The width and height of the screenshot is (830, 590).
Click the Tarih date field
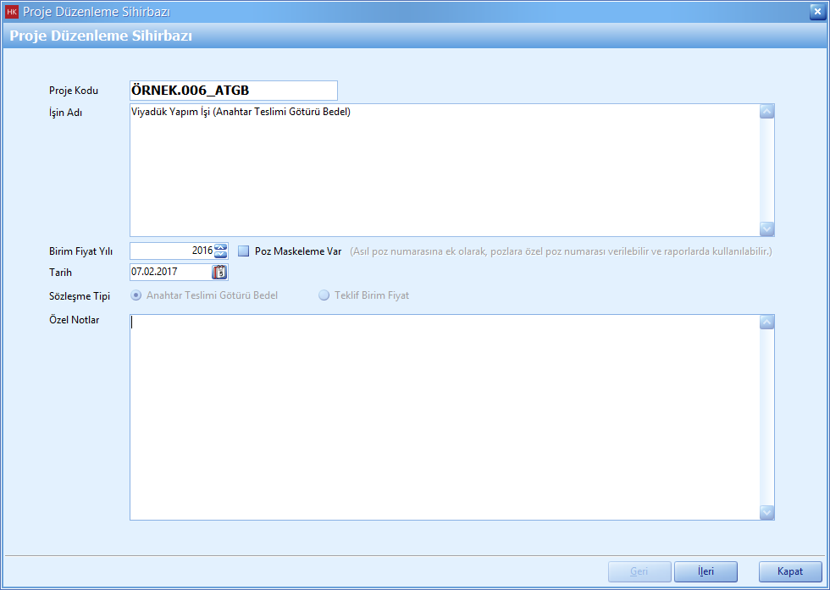pyautogui.click(x=169, y=272)
